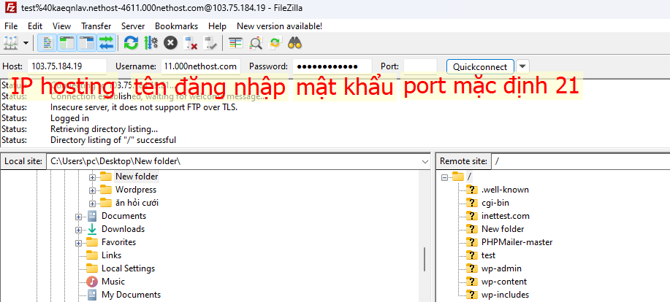Click the Quickconnect button
Image resolution: width=670 pixels, height=302 pixels.
[480, 66]
